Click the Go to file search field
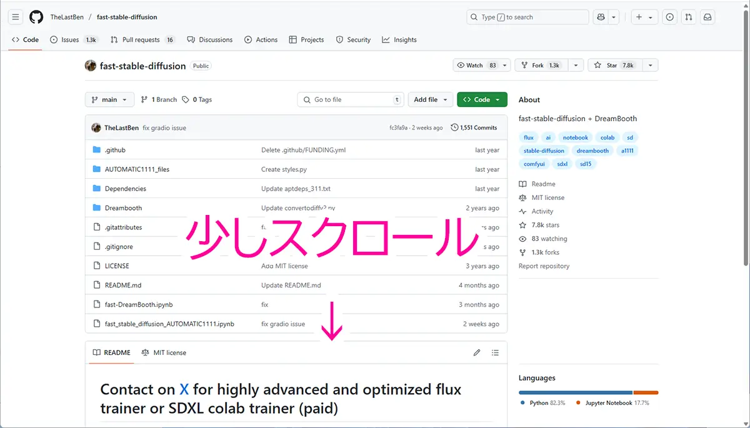Screen dimensions: 750x428 [351, 99]
